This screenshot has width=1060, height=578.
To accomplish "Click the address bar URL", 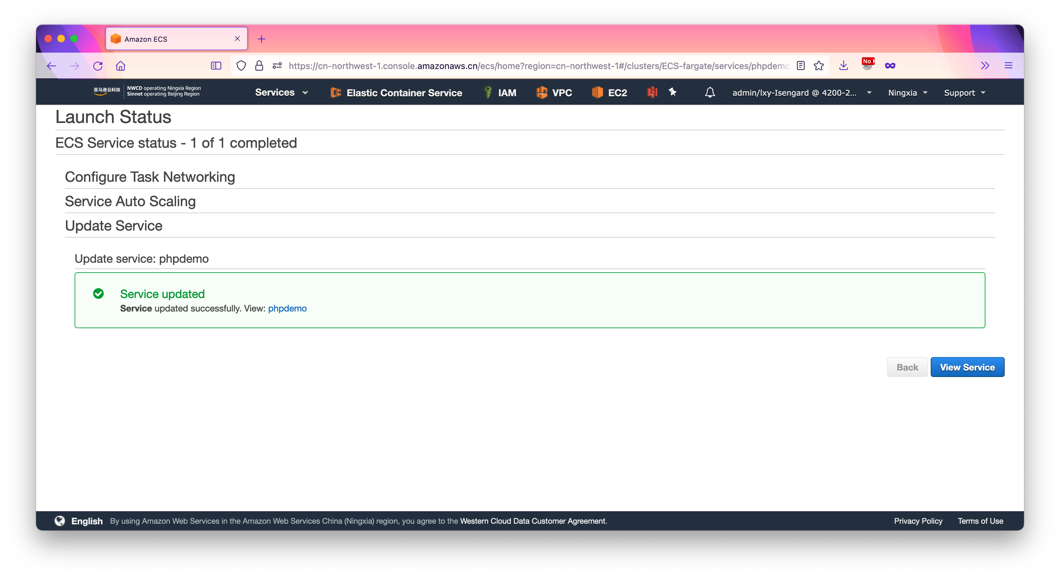I will point(539,66).
